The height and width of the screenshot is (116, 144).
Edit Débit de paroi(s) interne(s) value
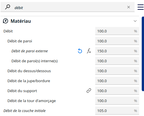tap(117, 61)
